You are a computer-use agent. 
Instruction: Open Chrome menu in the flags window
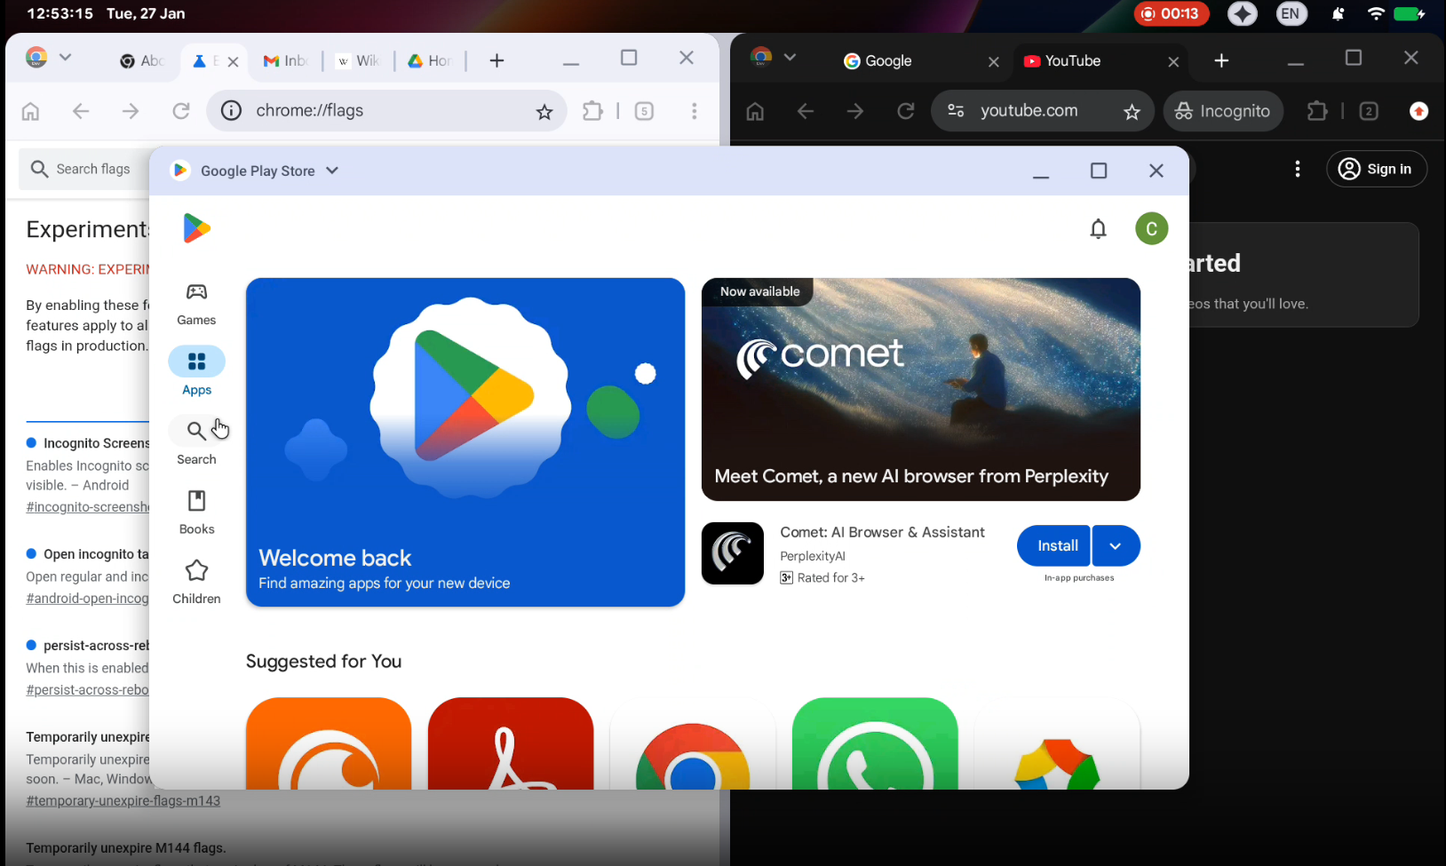pyautogui.click(x=695, y=111)
